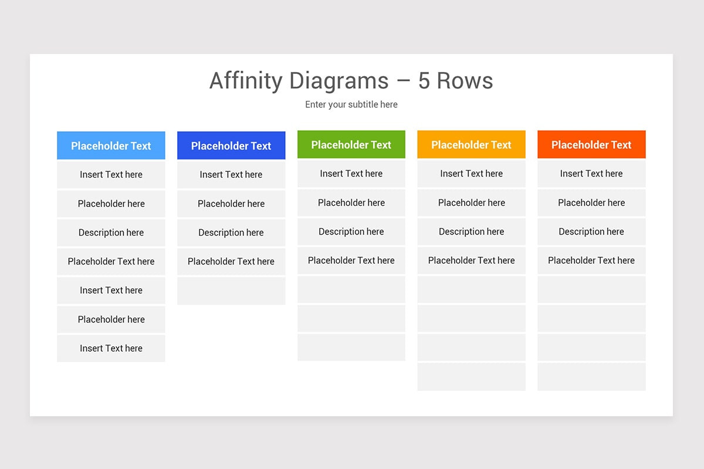704x469 pixels.
Task: Select the empty cell below Placeholder Text here in column two
Action: coord(231,290)
